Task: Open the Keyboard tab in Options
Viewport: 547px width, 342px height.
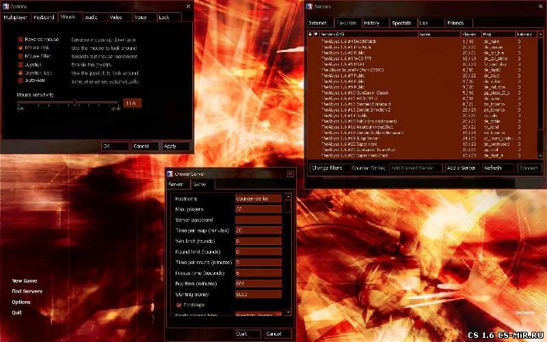Action: pyautogui.click(x=44, y=17)
